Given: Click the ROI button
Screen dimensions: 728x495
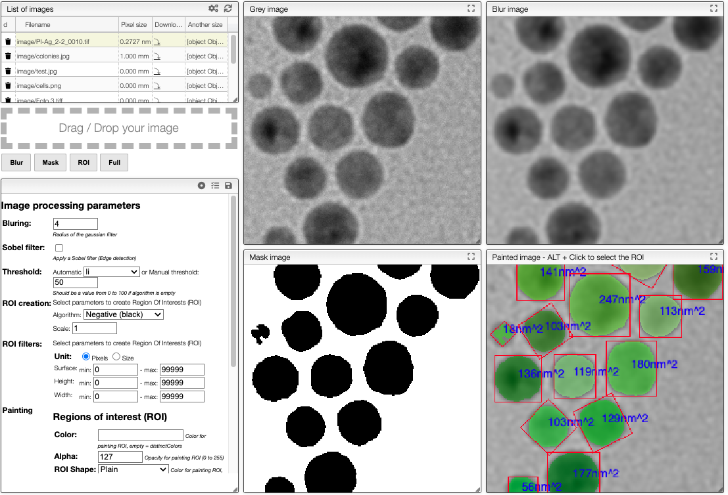Looking at the screenshot, I should click(x=83, y=162).
